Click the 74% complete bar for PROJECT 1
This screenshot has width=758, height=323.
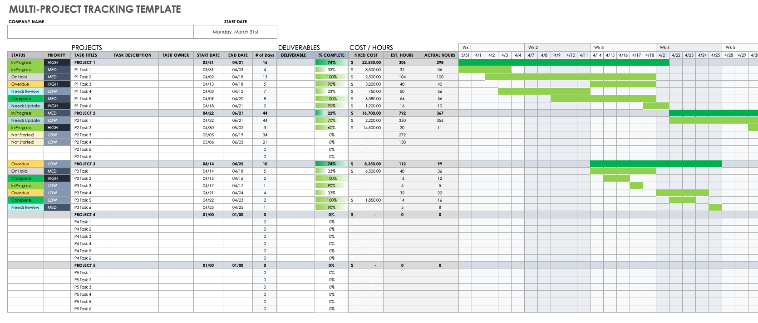(x=331, y=63)
